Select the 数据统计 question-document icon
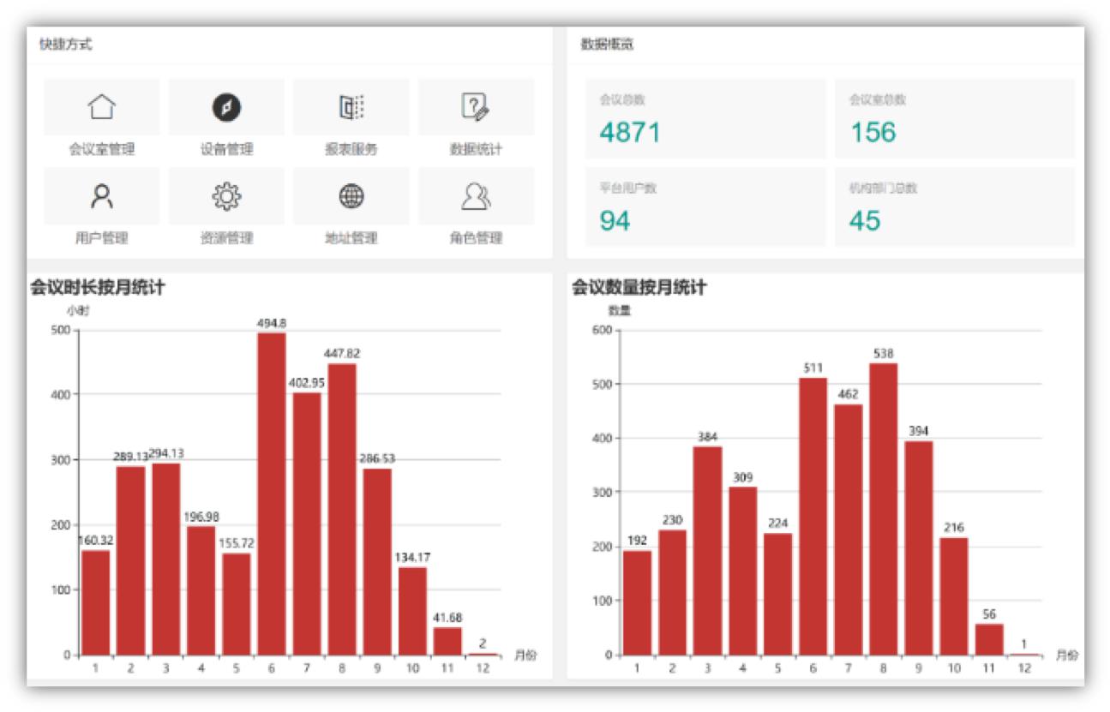 pyautogui.click(x=476, y=107)
